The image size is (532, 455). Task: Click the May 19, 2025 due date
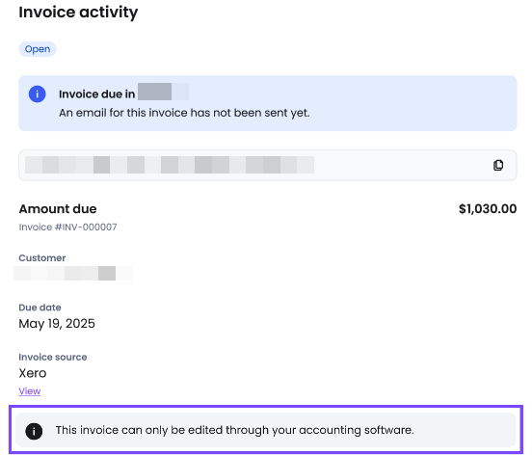tap(57, 324)
